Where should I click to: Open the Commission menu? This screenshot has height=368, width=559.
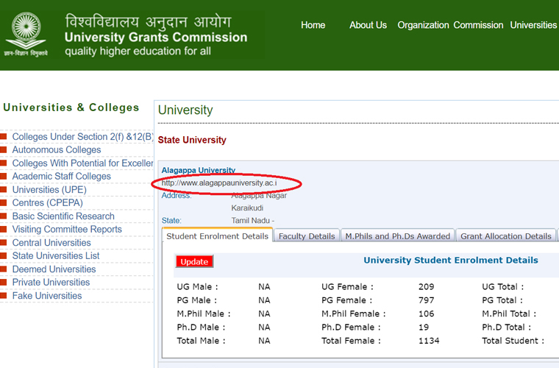click(x=478, y=25)
